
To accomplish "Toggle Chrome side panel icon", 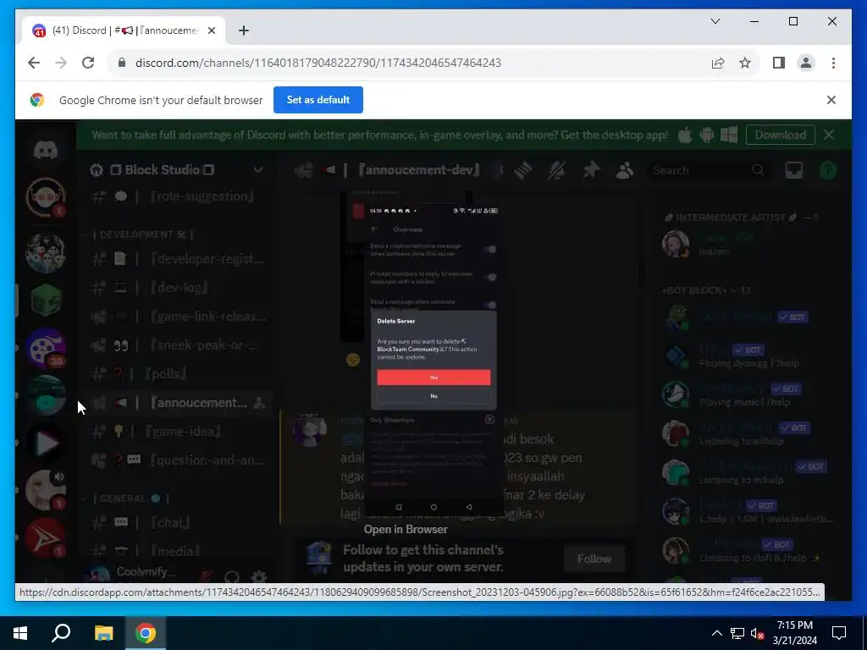I will [x=779, y=63].
